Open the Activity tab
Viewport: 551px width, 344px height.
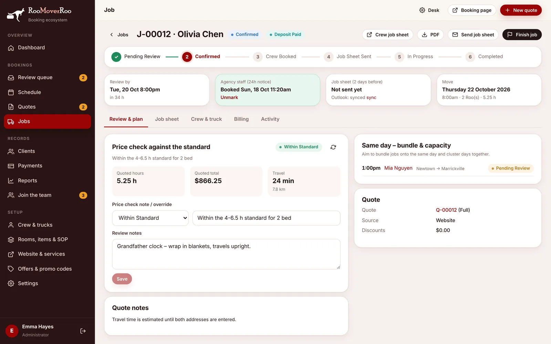coord(270,119)
